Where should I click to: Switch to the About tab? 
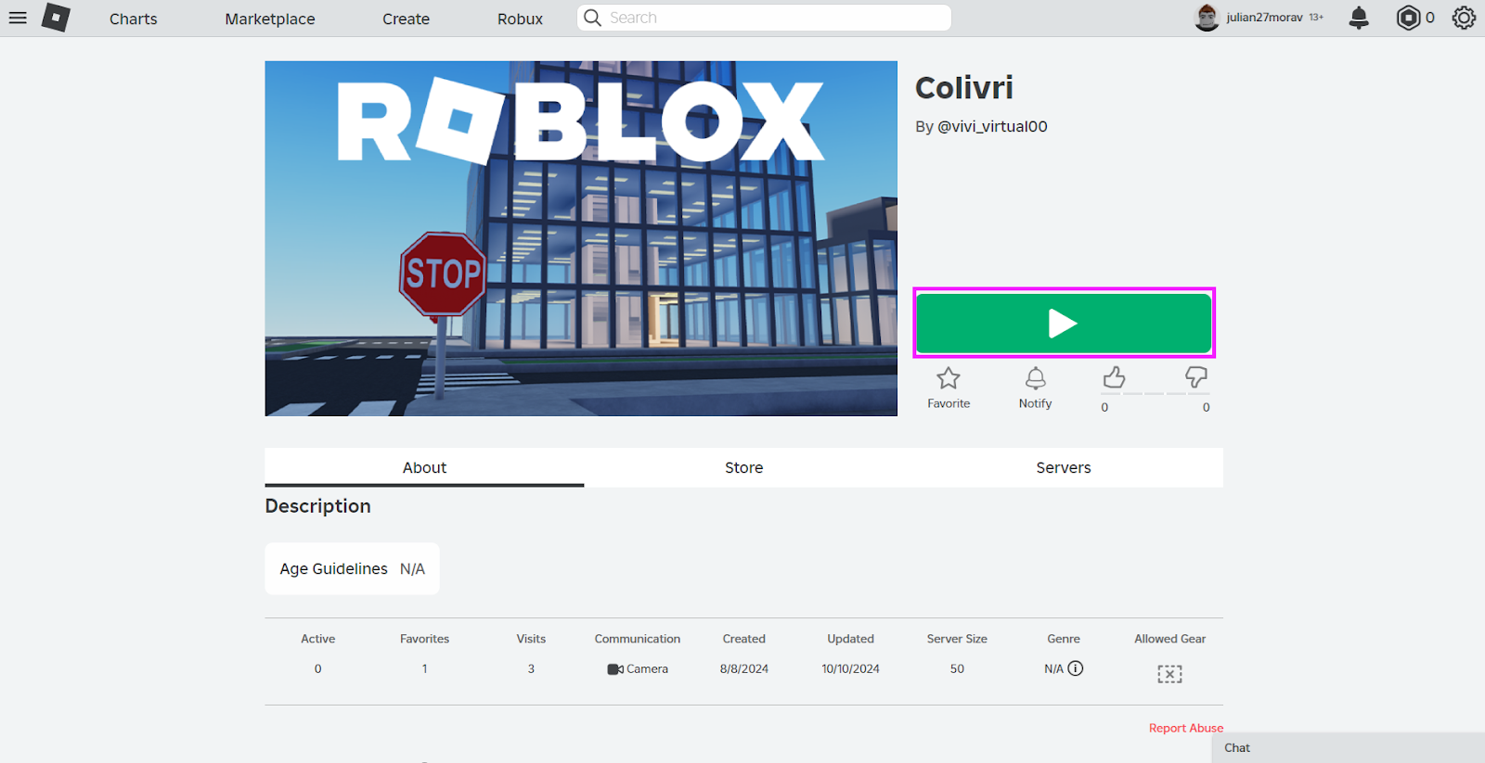424,467
